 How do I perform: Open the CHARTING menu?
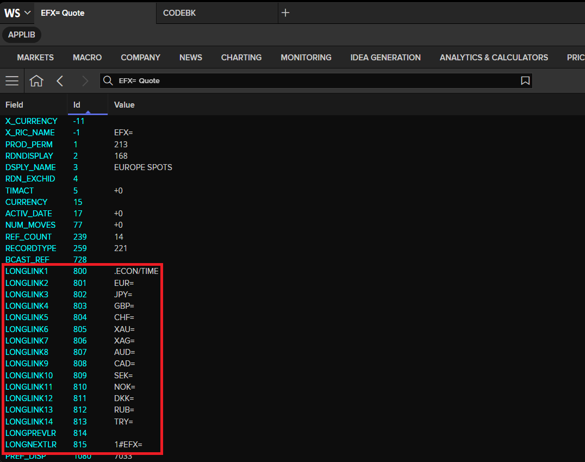(x=241, y=58)
